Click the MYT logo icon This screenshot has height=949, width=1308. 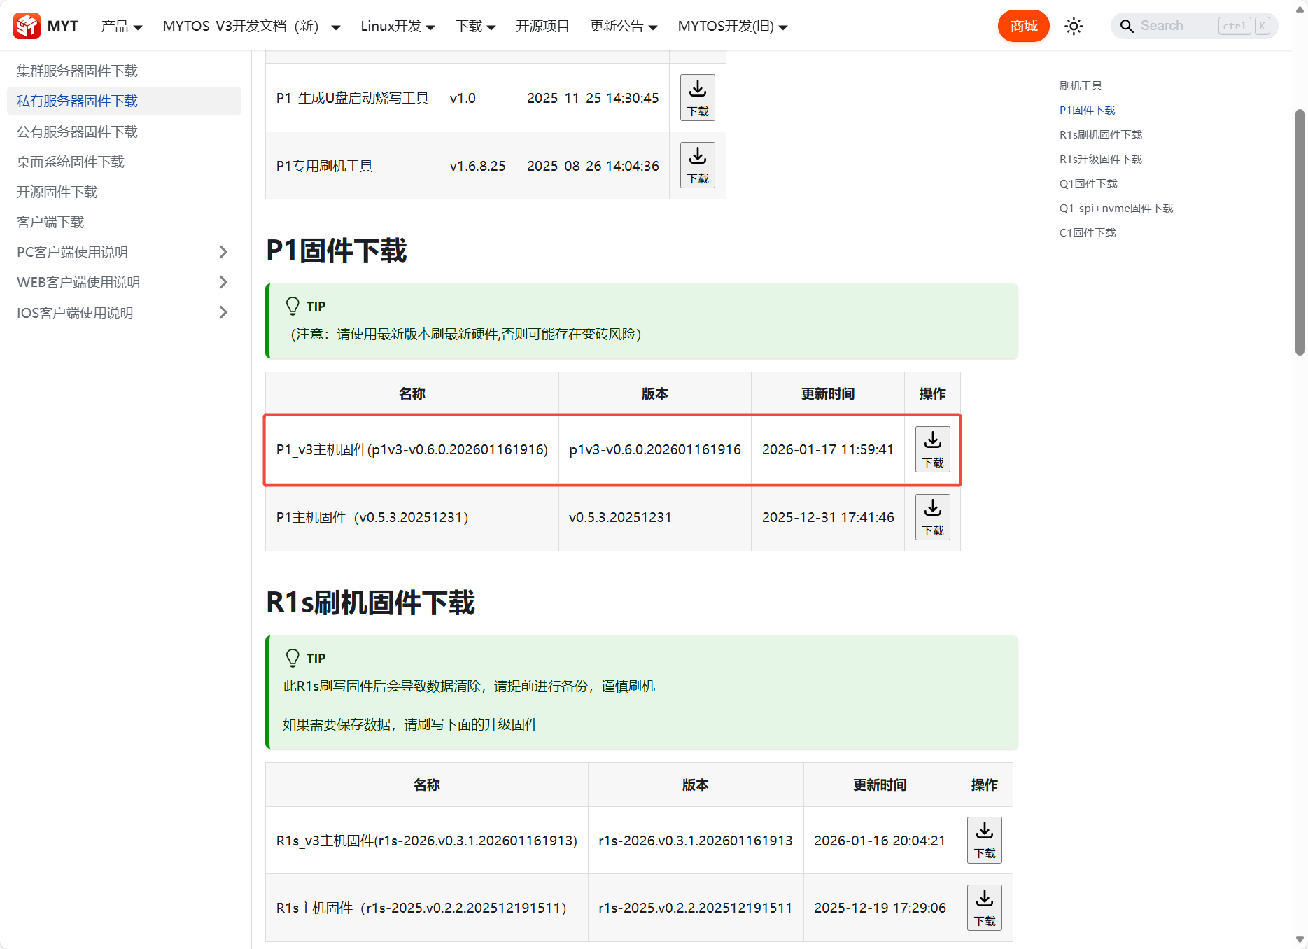coord(27,26)
